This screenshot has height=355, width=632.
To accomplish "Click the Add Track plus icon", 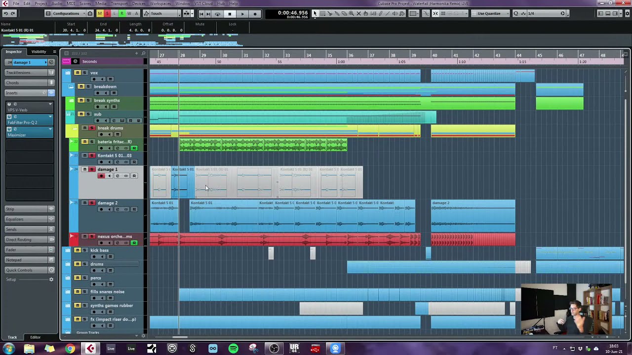I will point(137,53).
